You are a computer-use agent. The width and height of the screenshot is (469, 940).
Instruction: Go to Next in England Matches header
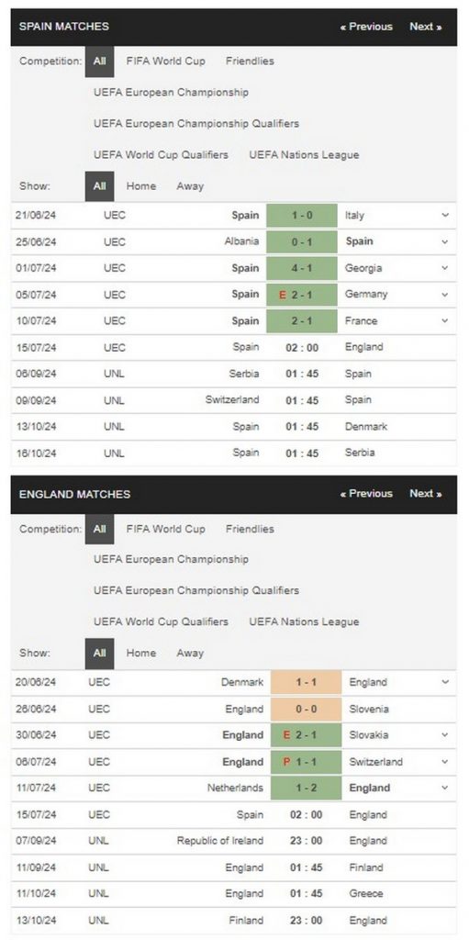(x=426, y=493)
